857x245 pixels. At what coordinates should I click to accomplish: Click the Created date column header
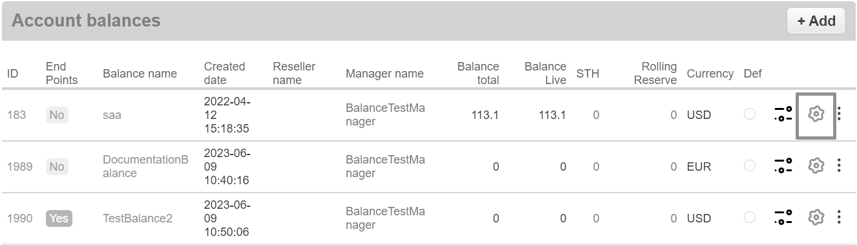(224, 73)
